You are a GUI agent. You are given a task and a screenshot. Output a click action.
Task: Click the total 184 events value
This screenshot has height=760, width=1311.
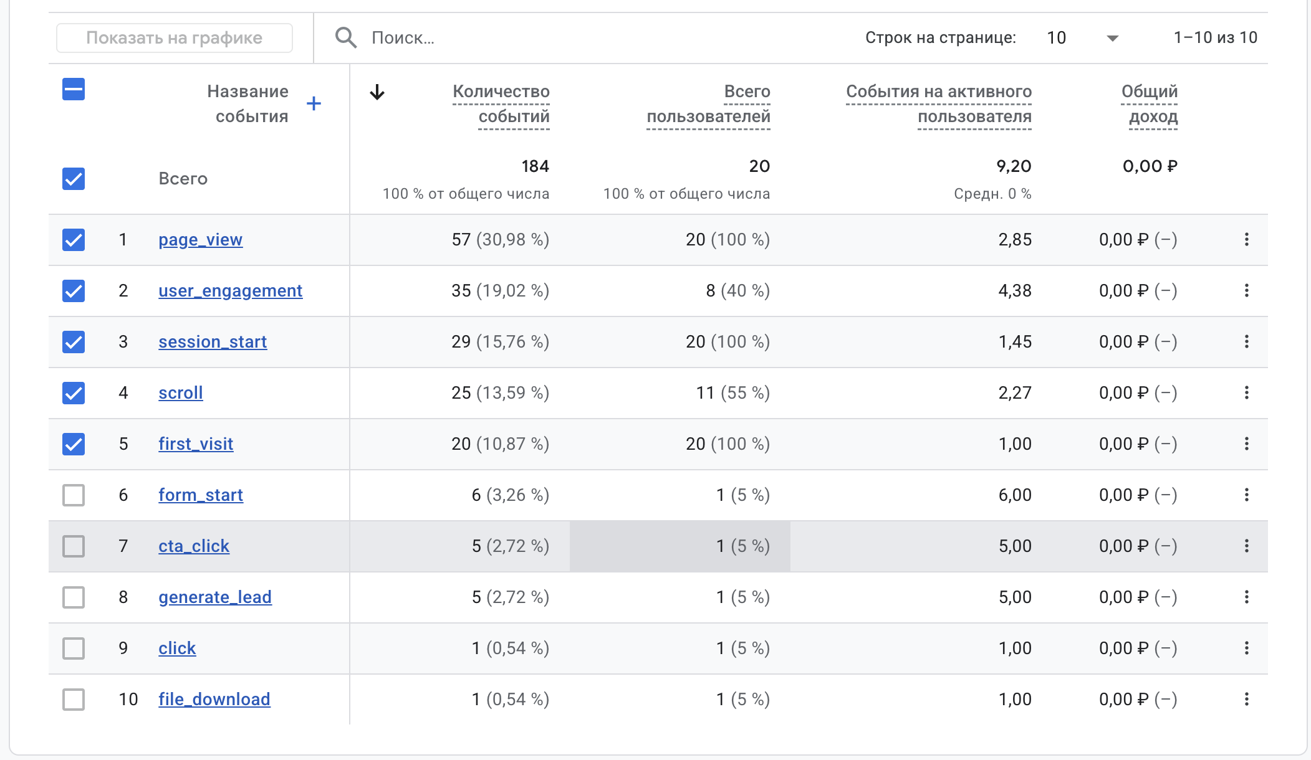(x=535, y=166)
